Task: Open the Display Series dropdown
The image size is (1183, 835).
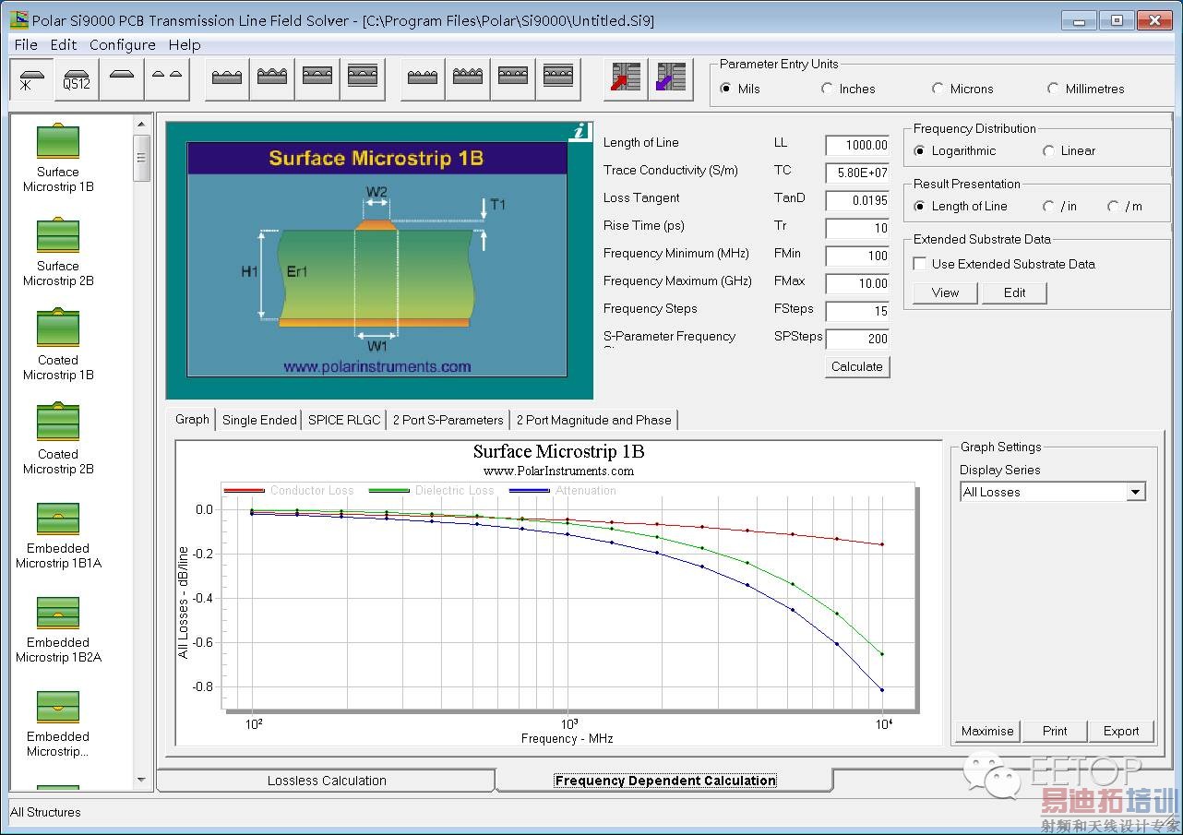Action: pos(1135,493)
